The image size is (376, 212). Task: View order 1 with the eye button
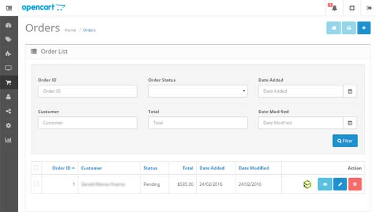click(325, 184)
